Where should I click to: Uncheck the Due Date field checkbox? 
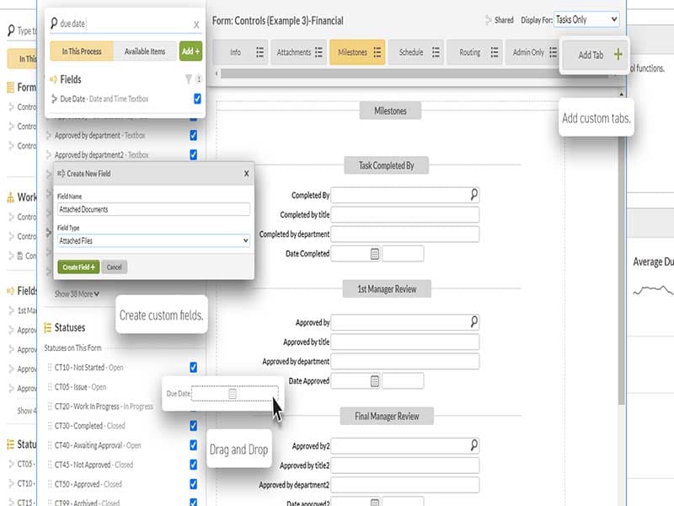[x=197, y=98]
